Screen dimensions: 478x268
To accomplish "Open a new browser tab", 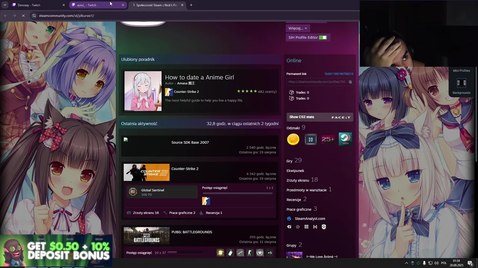I will click(191, 5).
